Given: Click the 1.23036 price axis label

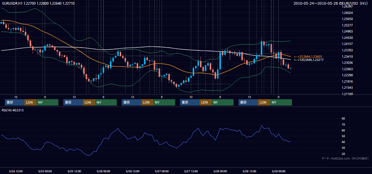Looking at the screenshot, I should pos(347,63).
